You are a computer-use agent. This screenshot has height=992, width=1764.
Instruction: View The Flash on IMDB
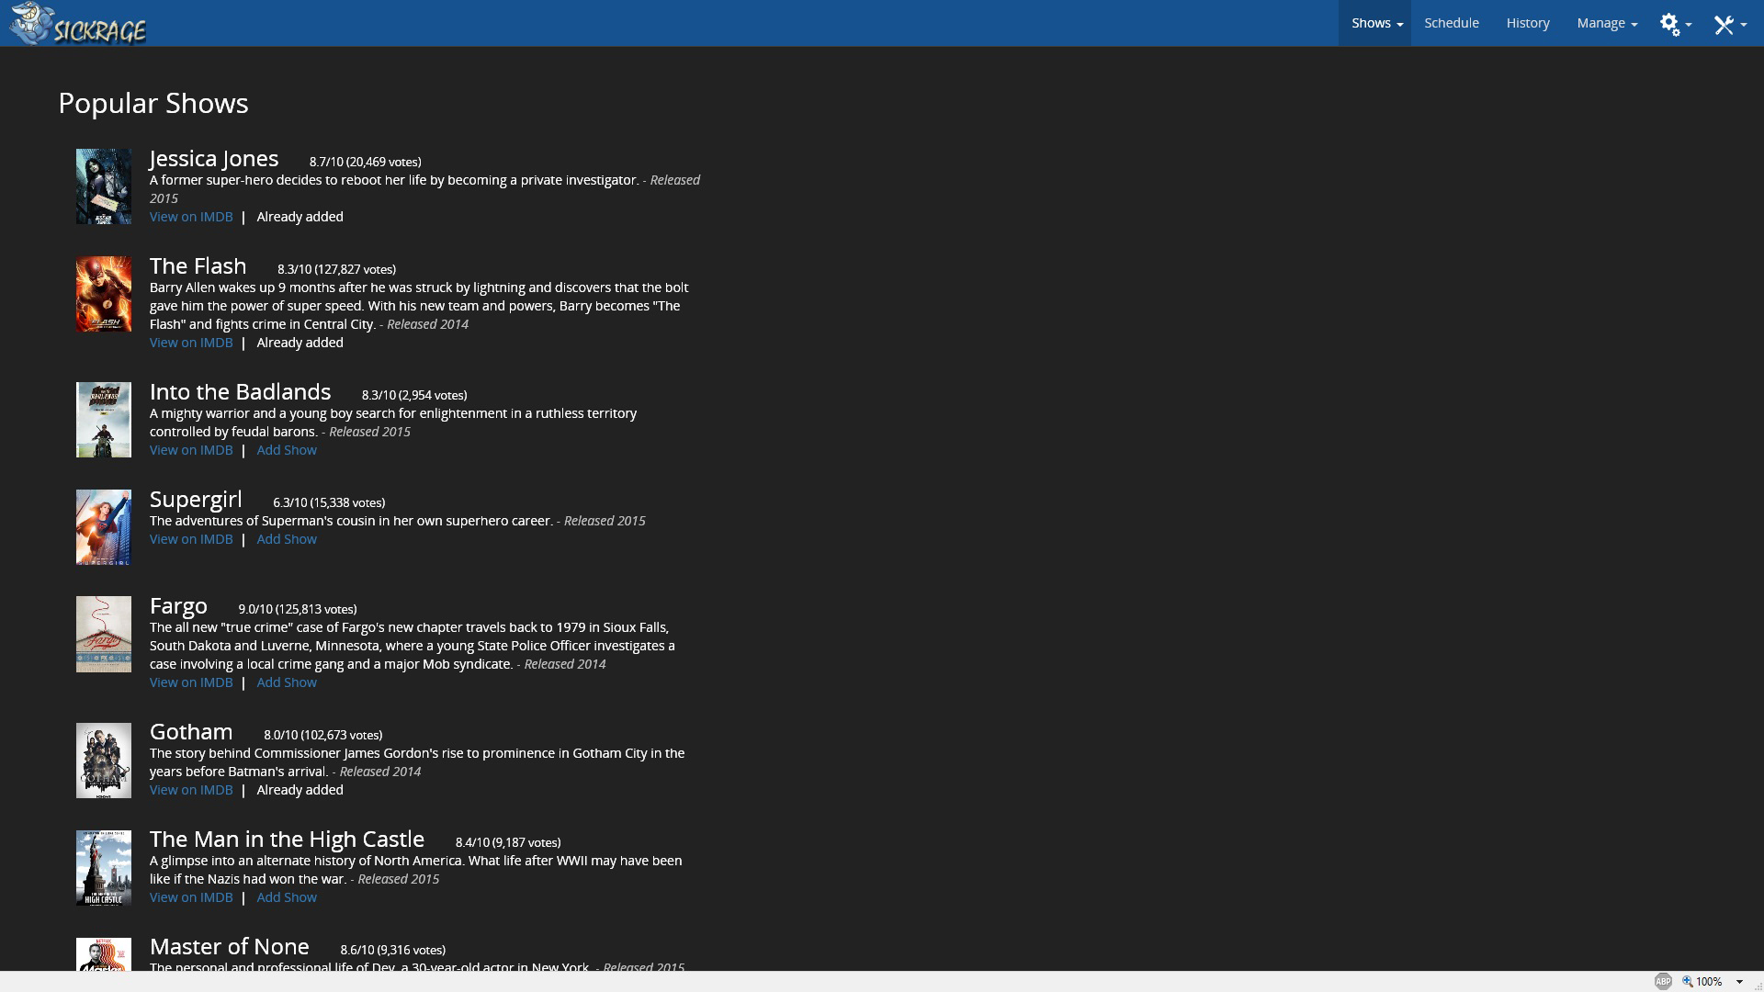[191, 343]
